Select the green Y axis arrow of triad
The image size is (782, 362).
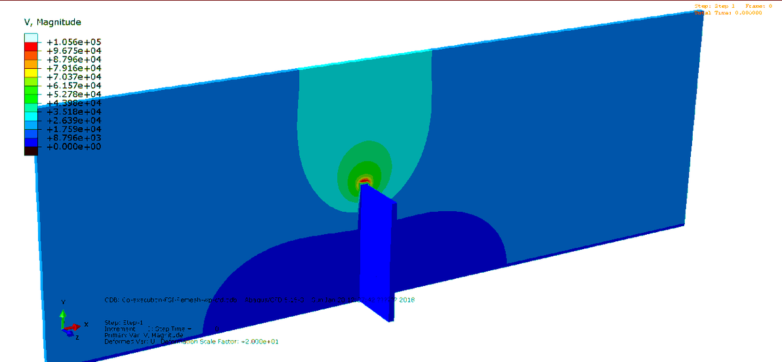pyautogui.click(x=63, y=318)
